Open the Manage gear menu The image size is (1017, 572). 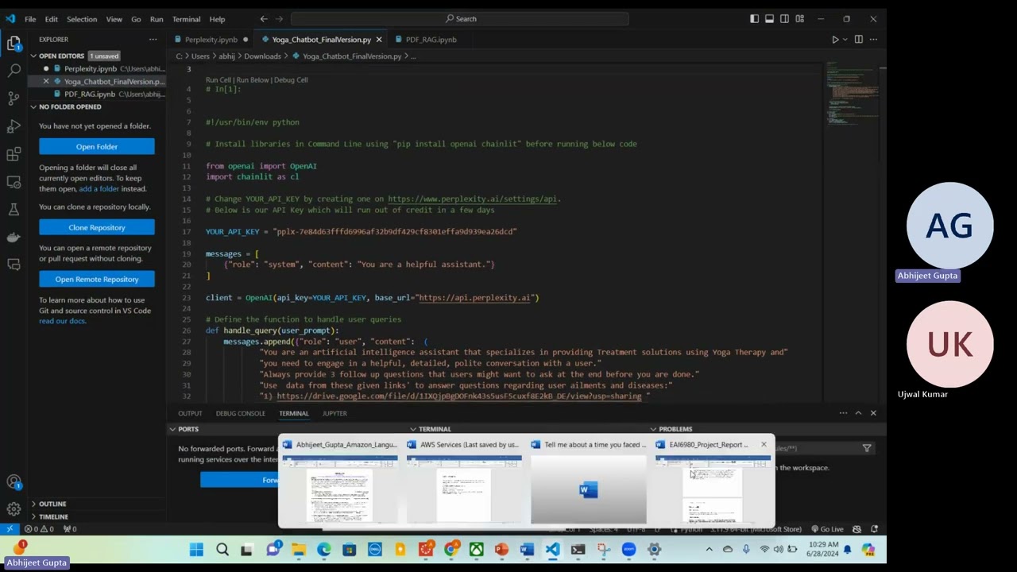coord(14,509)
